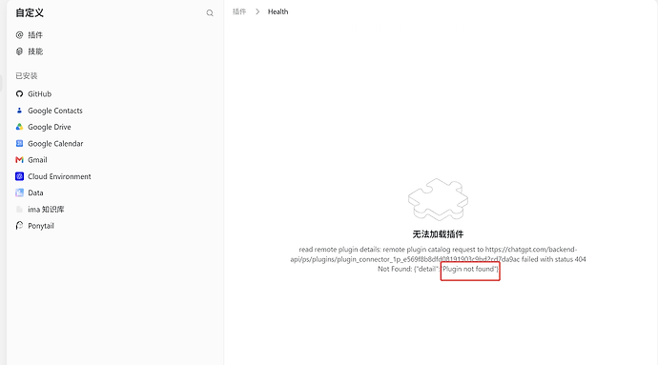The image size is (658, 365).
Task: Click the puzzle piece error illustration
Action: coord(438,199)
